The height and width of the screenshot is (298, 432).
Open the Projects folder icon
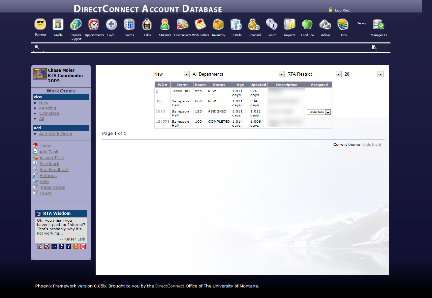[x=290, y=24]
